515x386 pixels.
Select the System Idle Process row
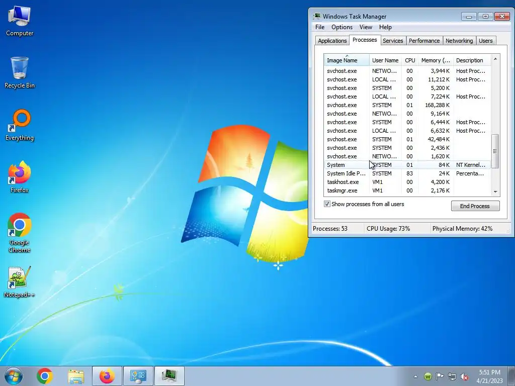407,173
